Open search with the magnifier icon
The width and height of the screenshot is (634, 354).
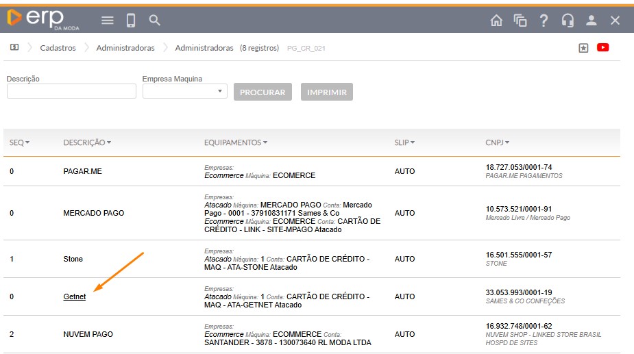[x=155, y=21]
